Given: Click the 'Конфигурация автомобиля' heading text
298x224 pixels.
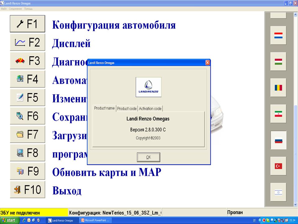Looking at the screenshot, I should [x=114, y=25].
